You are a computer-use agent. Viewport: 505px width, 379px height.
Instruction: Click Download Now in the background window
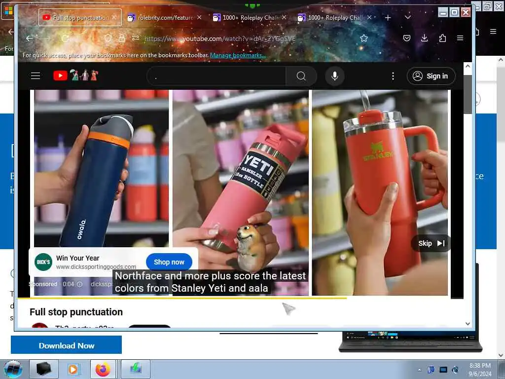[x=67, y=345]
